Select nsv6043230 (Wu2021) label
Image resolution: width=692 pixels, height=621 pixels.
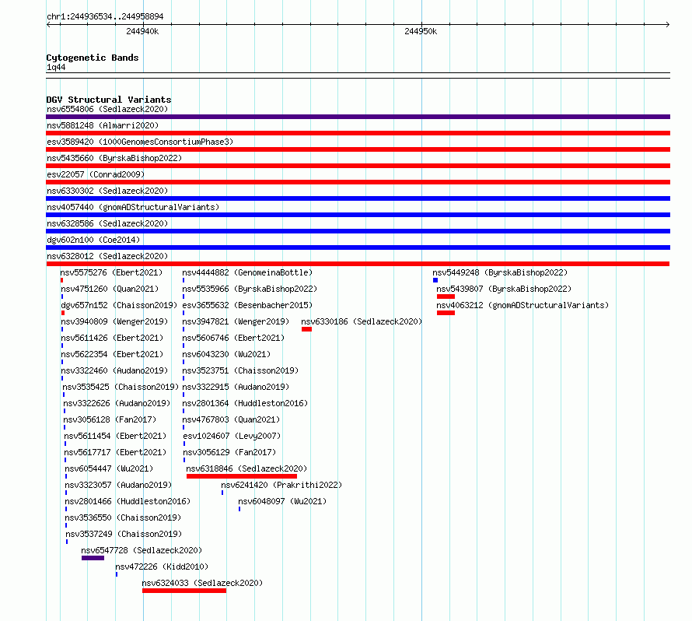[226, 354]
